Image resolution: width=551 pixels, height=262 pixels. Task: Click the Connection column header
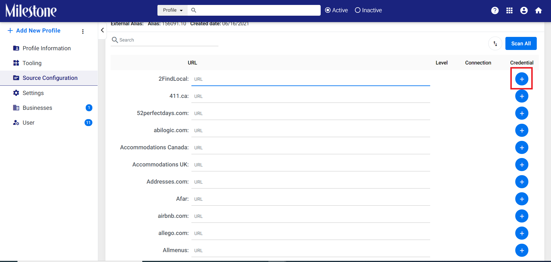pyautogui.click(x=478, y=63)
